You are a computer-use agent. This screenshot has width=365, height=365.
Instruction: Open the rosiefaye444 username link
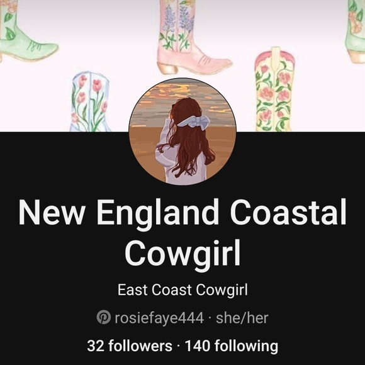coord(159,318)
